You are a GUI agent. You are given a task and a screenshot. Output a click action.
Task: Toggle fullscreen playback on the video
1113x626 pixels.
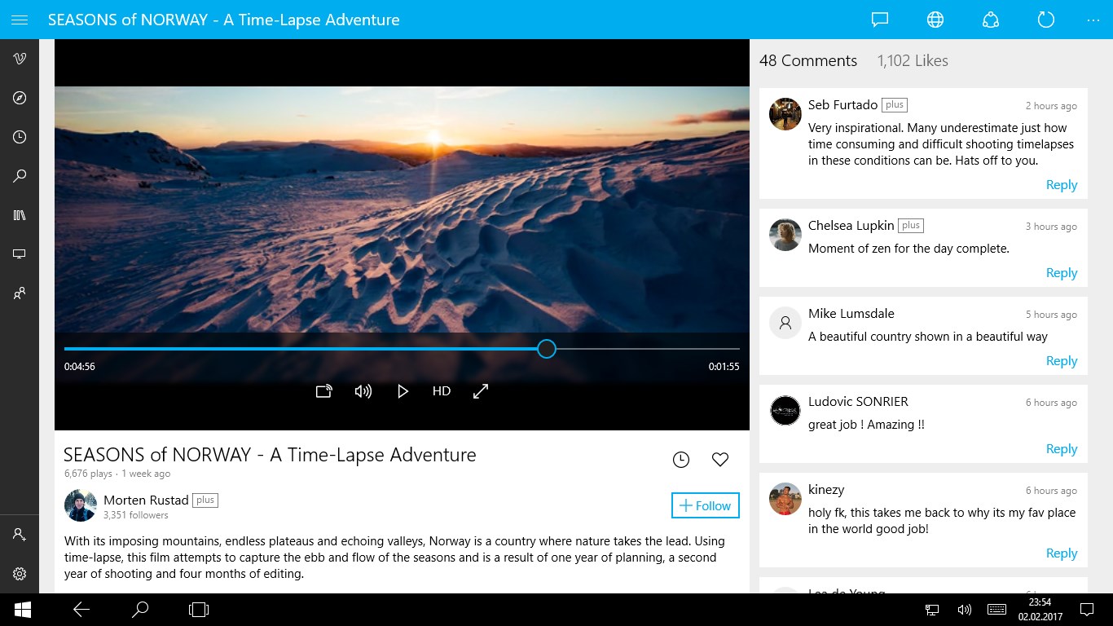coord(480,391)
